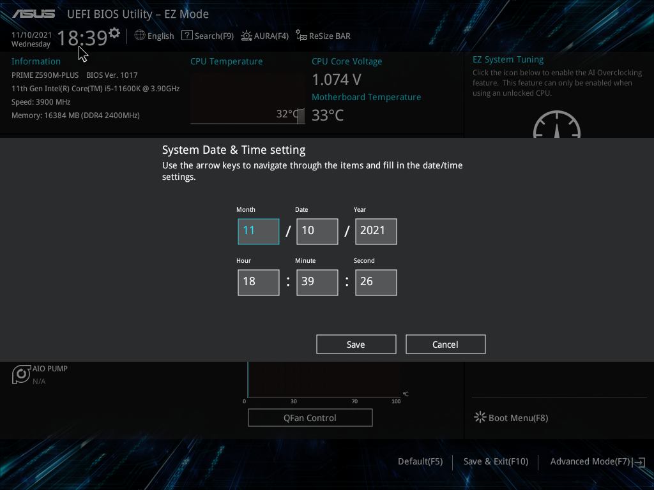Click the BIOS Ver. 1017 text
Screen dimensions: 654x490
(112, 75)
